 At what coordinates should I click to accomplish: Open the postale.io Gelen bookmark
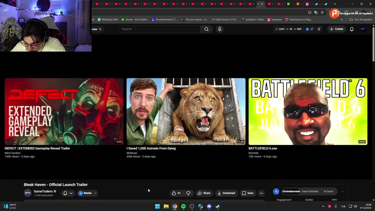click(253, 20)
